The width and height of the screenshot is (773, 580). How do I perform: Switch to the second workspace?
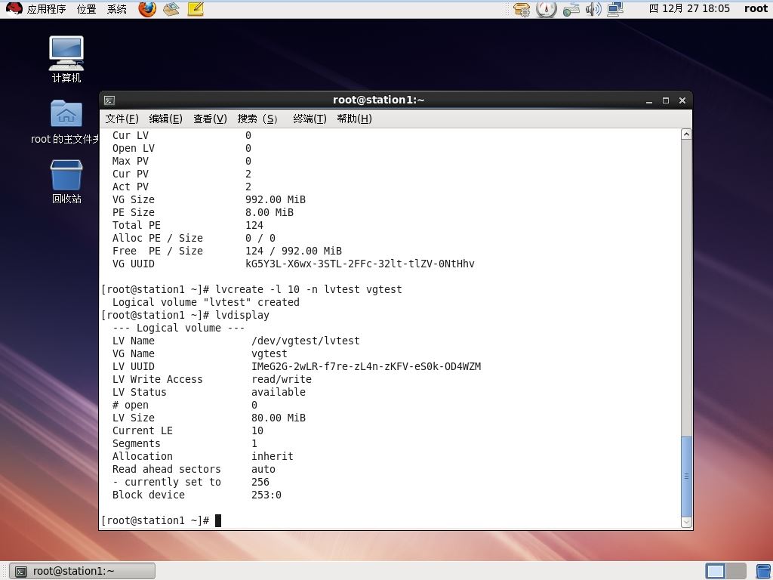(x=735, y=571)
